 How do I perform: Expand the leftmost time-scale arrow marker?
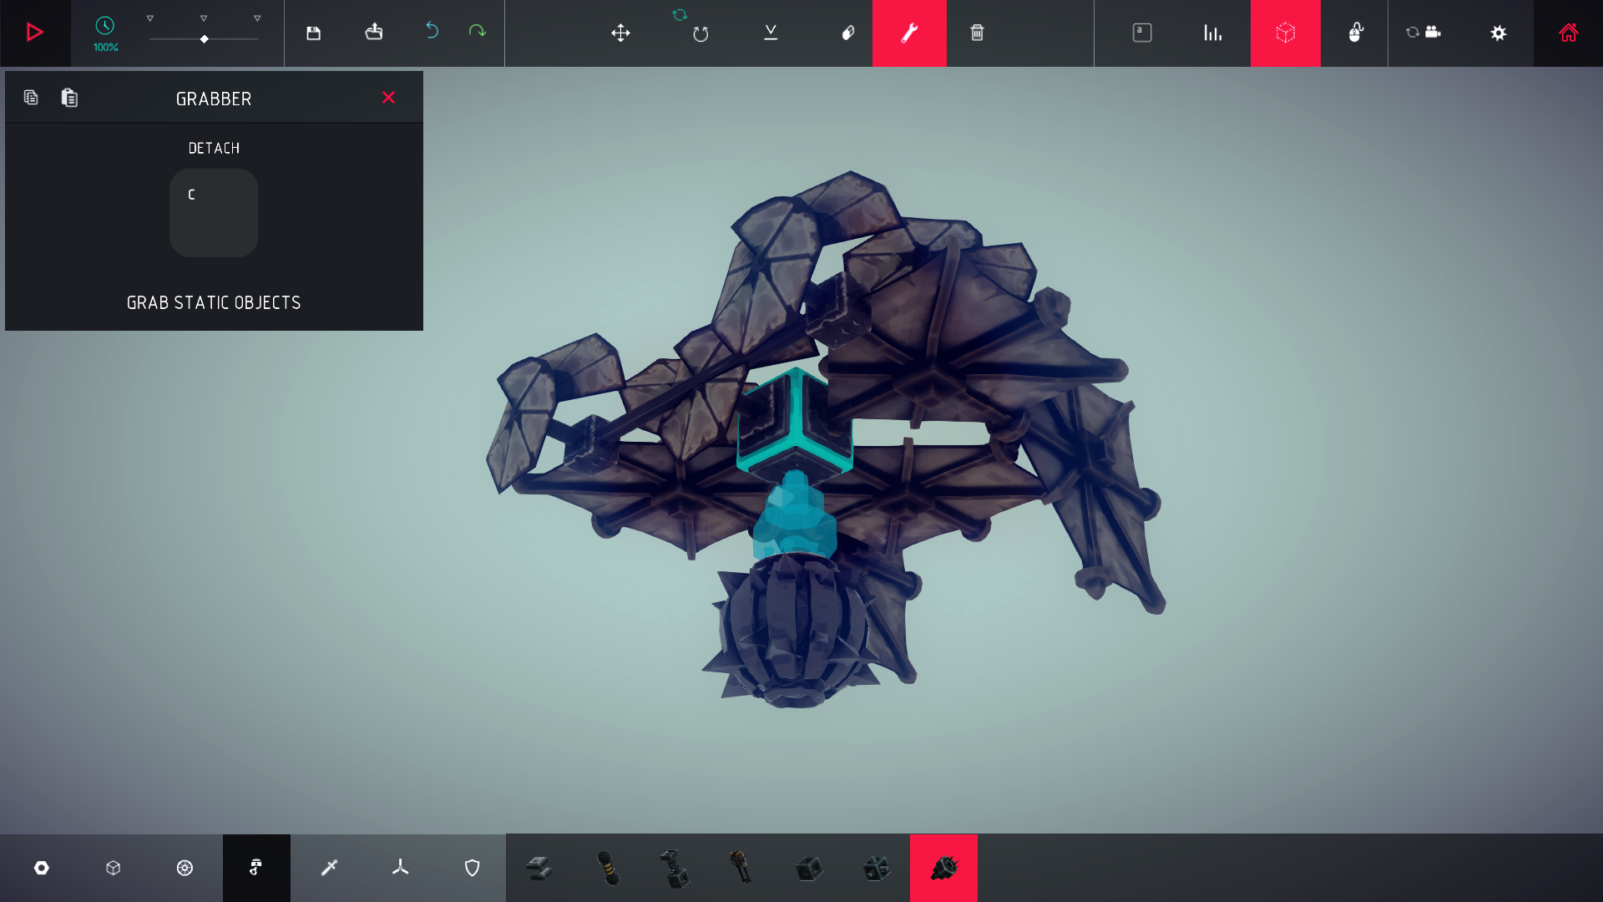150,18
